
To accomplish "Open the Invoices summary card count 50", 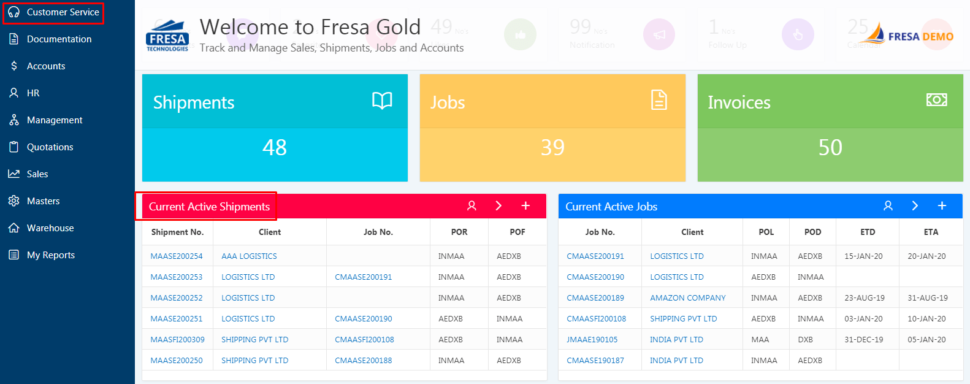I will [830, 148].
